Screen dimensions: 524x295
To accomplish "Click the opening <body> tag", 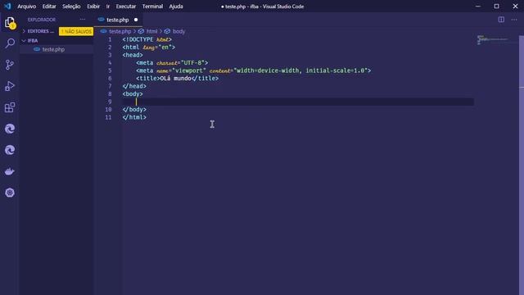I will click(x=133, y=94).
